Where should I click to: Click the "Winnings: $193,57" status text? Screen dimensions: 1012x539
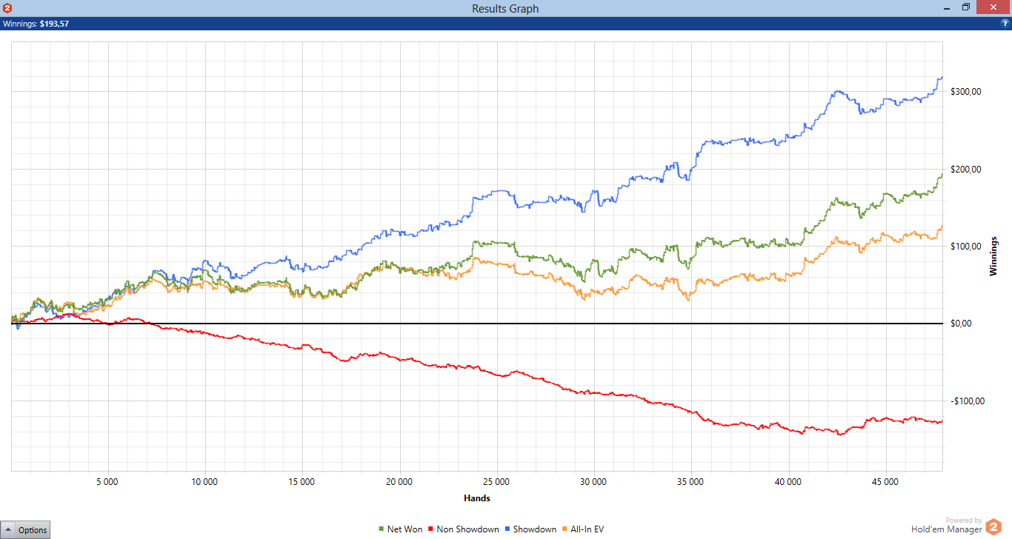[x=35, y=24]
